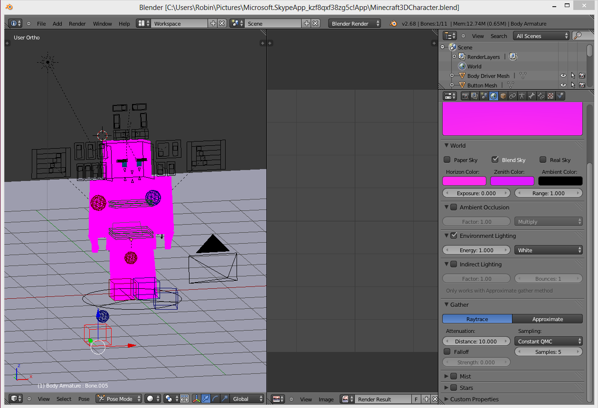
Task: Select the scale manipulator icon
Action: pyautogui.click(x=225, y=399)
